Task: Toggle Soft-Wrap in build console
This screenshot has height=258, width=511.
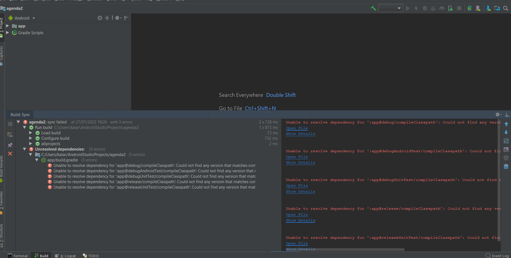Action: coord(506,141)
